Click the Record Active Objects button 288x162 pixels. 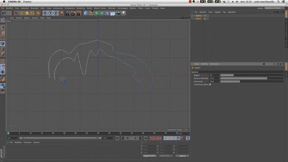(151, 138)
